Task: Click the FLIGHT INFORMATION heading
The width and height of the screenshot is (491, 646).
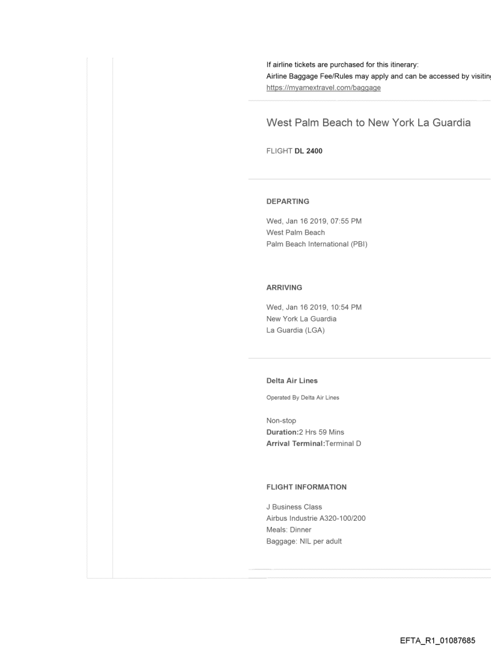Action: point(306,487)
